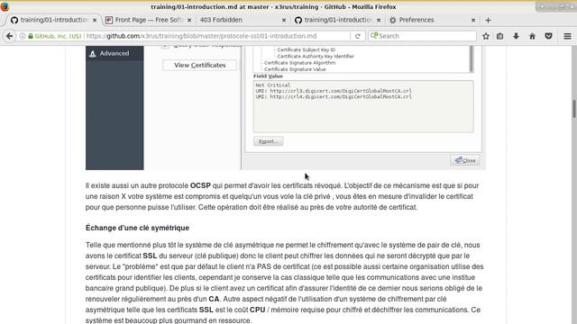
Task: Click the View Certificates button in image
Action: pyautogui.click(x=200, y=65)
